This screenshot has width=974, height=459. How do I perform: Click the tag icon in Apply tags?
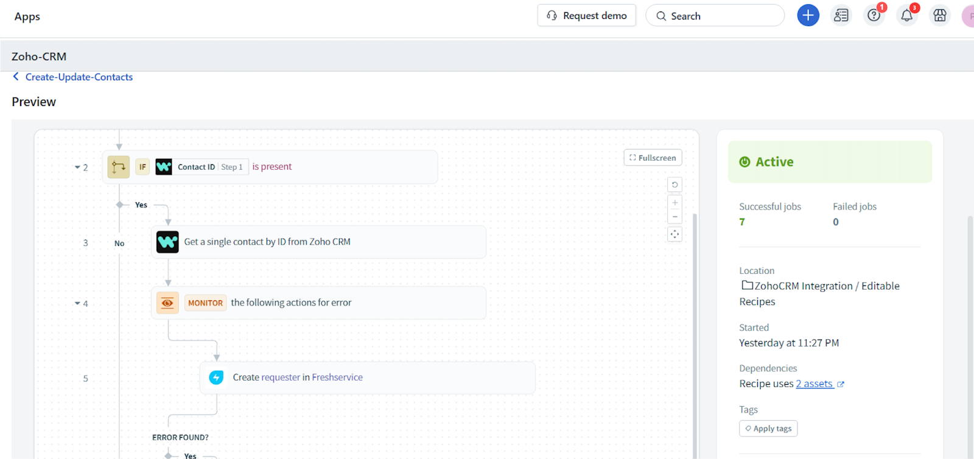point(748,429)
